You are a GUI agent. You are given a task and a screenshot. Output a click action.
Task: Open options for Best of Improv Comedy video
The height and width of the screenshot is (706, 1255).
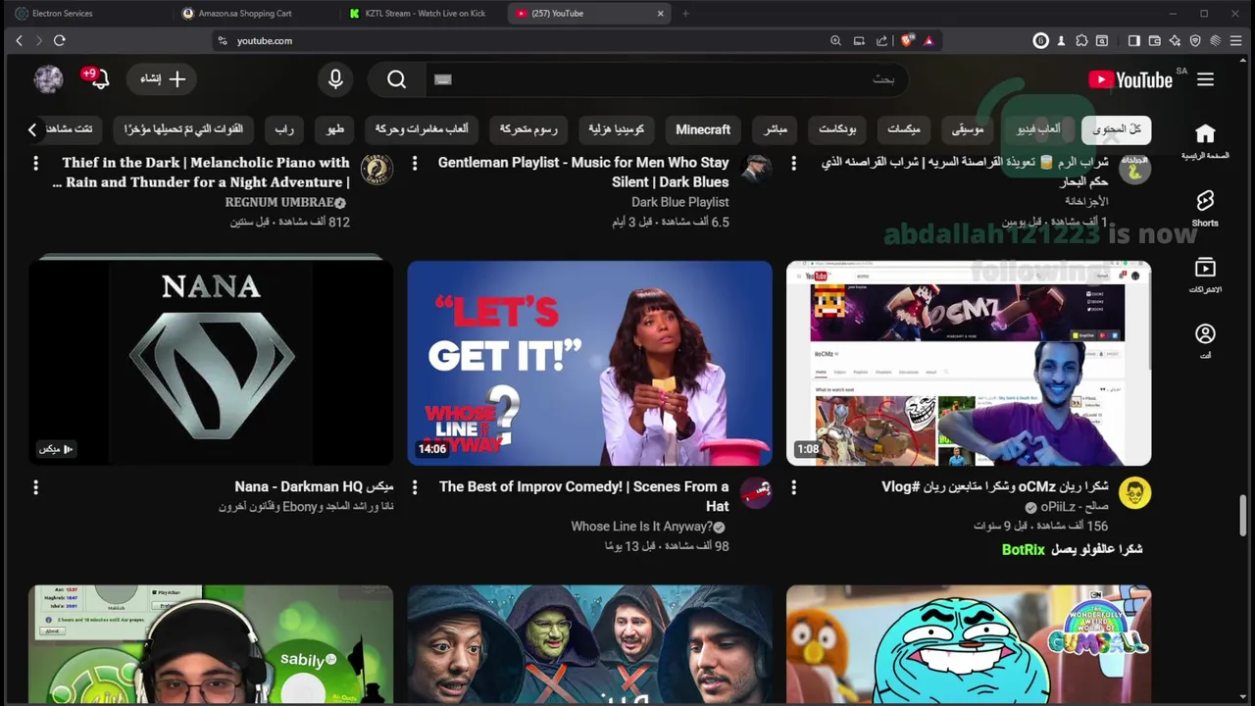coord(415,487)
